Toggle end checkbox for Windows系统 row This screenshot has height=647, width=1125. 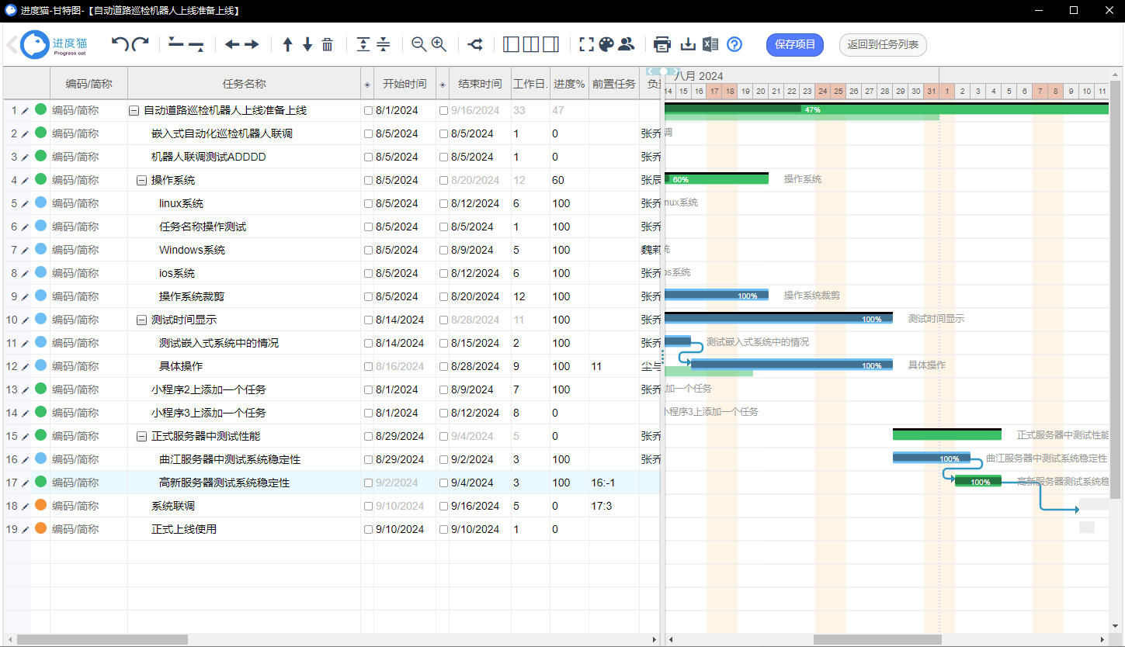[x=443, y=250]
